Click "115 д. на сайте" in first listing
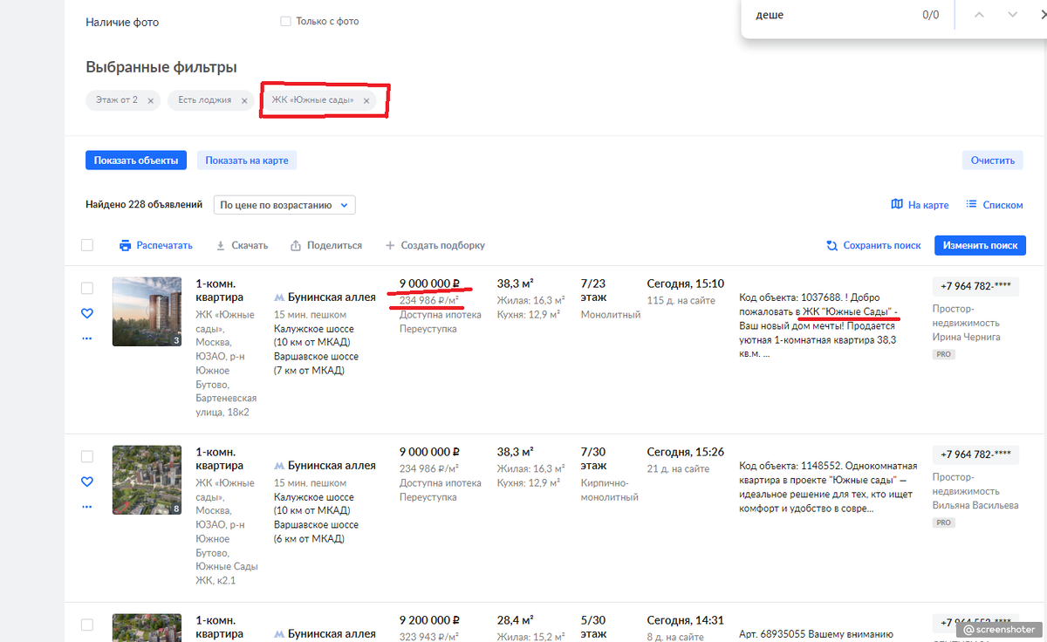Image resolution: width=1047 pixels, height=642 pixels. tap(681, 301)
